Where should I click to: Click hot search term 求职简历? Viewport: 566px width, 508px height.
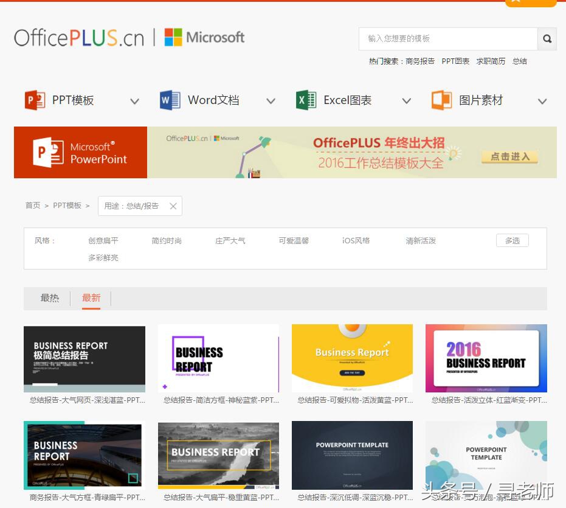pyautogui.click(x=491, y=61)
